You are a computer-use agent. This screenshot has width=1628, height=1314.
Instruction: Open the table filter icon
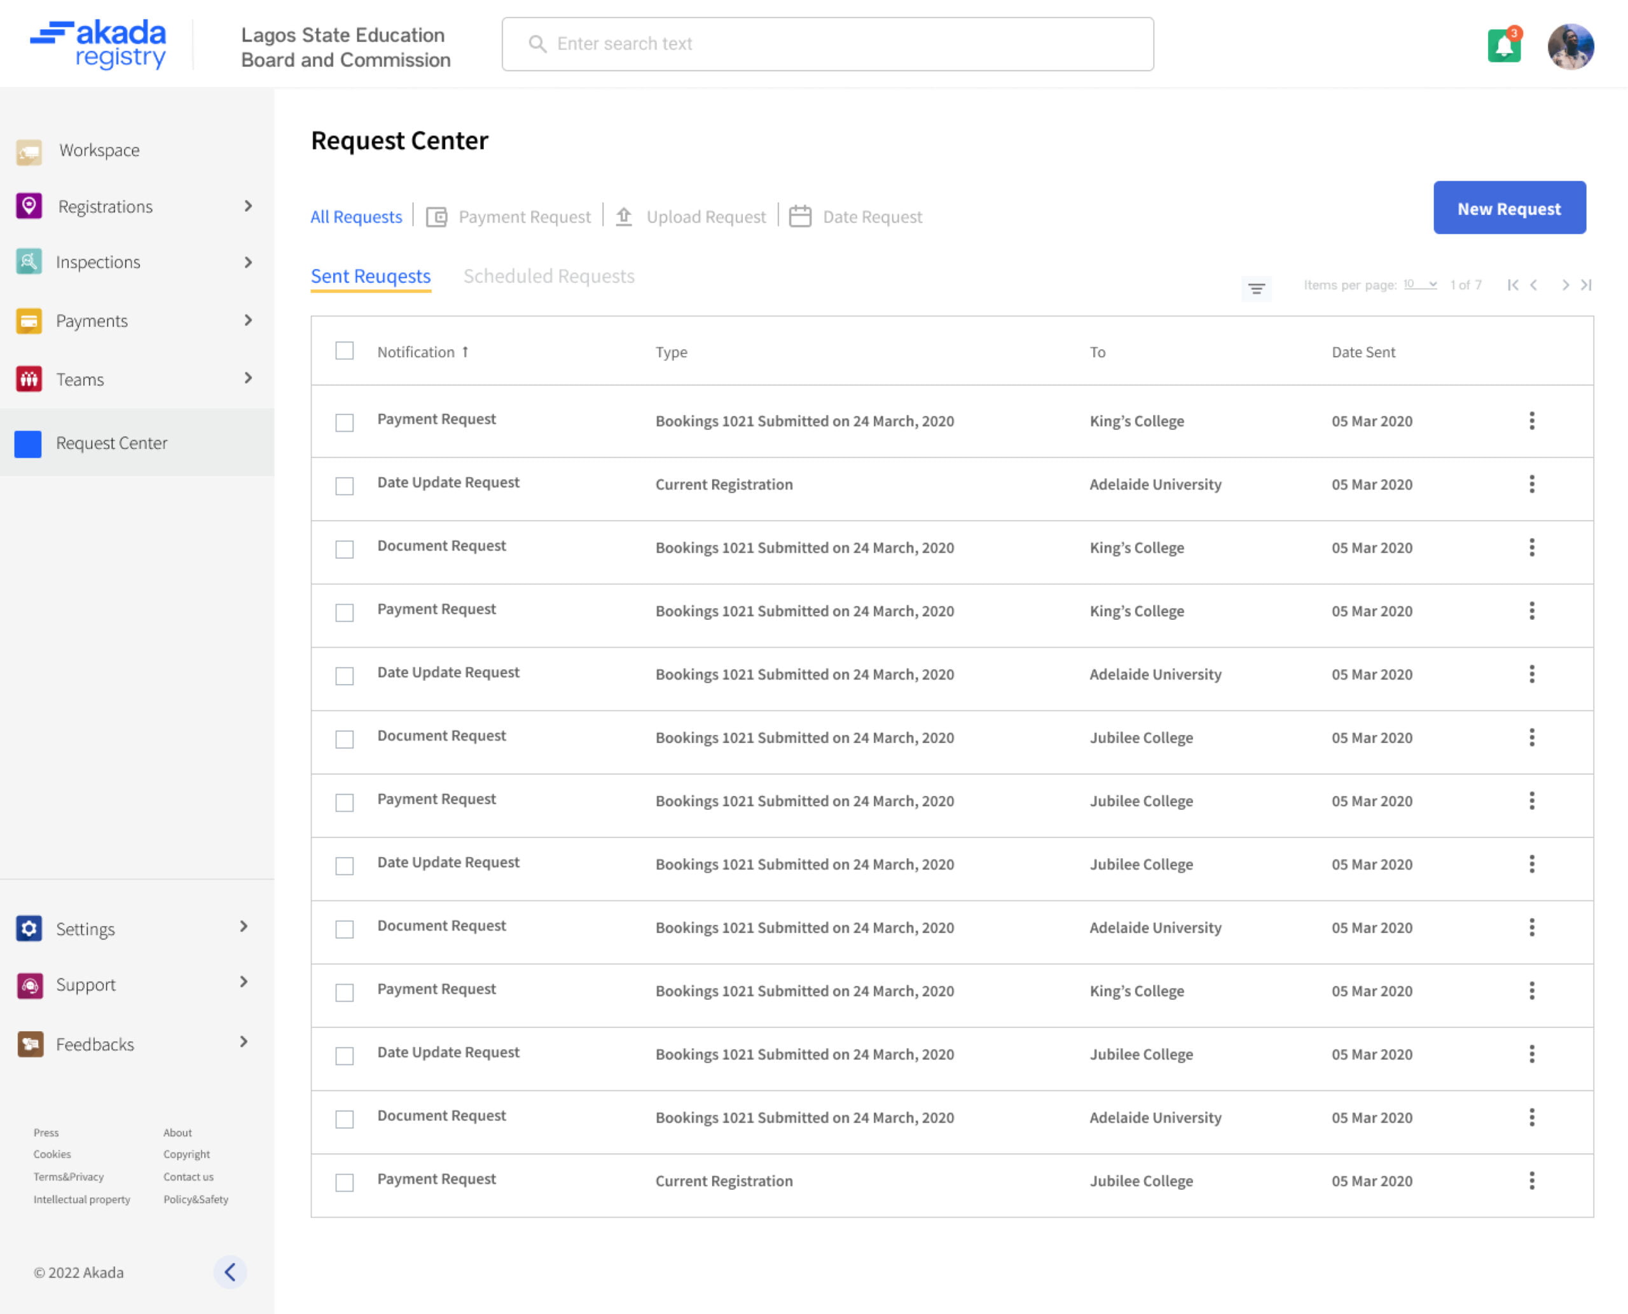click(x=1256, y=289)
